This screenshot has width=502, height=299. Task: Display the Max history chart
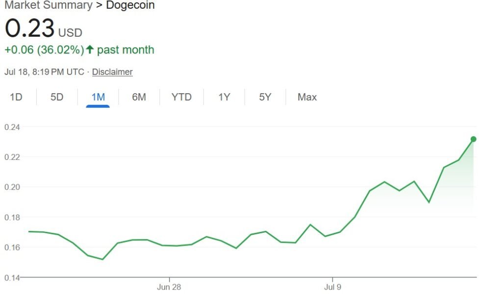click(306, 97)
